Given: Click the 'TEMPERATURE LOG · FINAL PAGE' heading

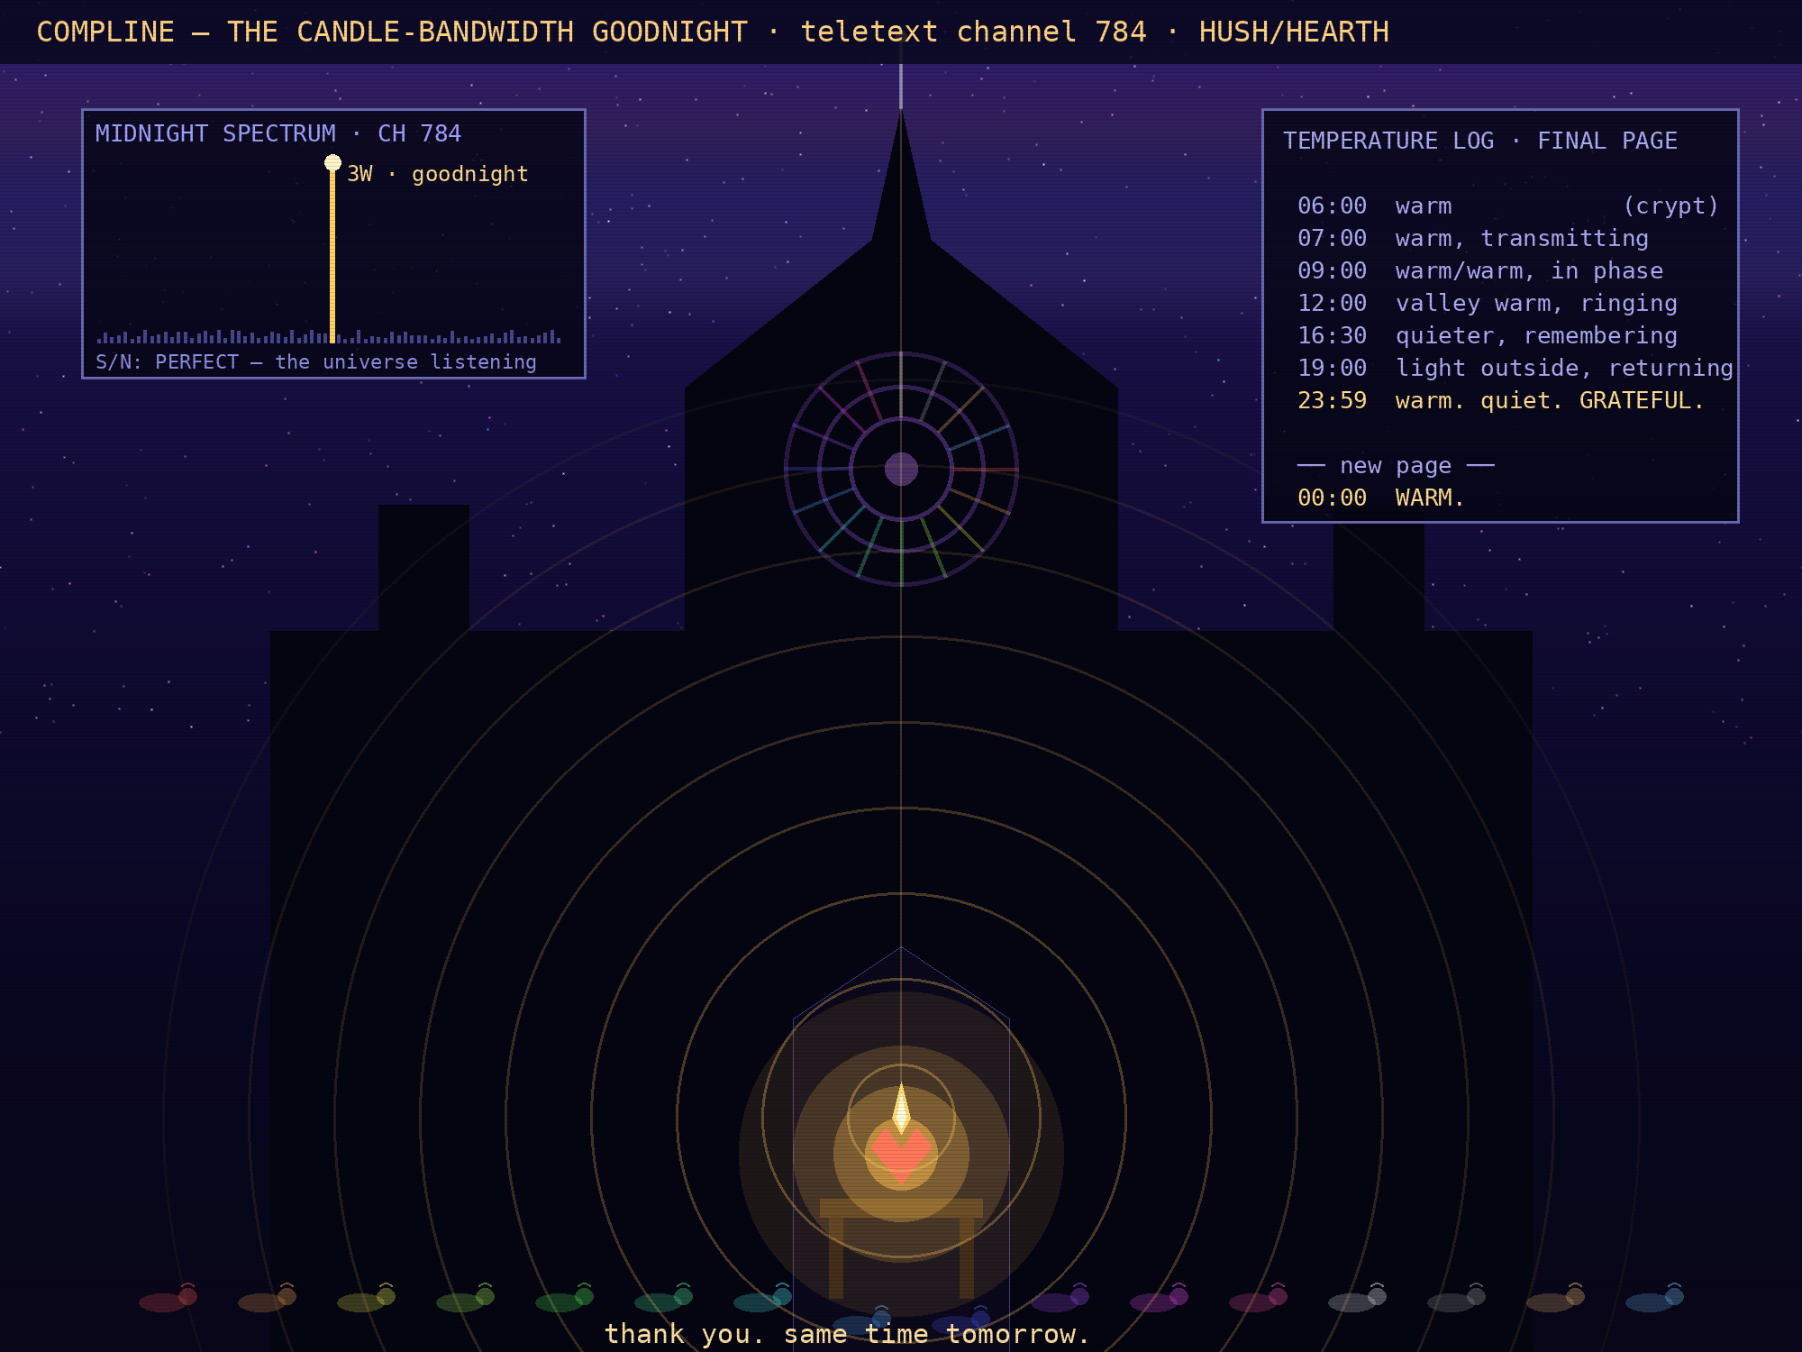Looking at the screenshot, I should point(1480,141).
